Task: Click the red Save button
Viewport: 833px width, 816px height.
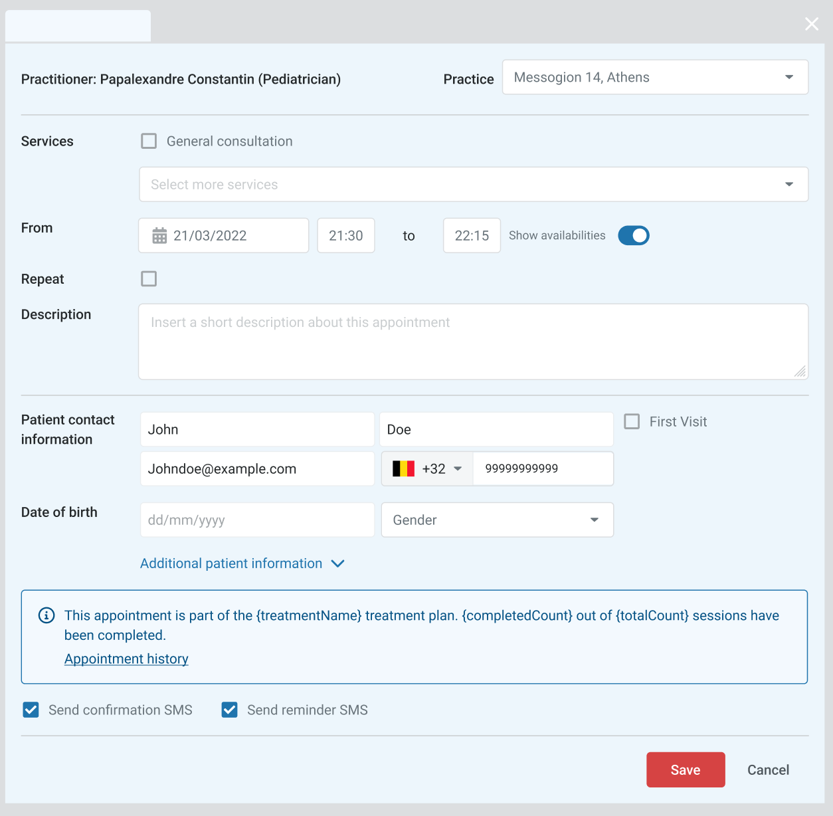Action: [685, 770]
